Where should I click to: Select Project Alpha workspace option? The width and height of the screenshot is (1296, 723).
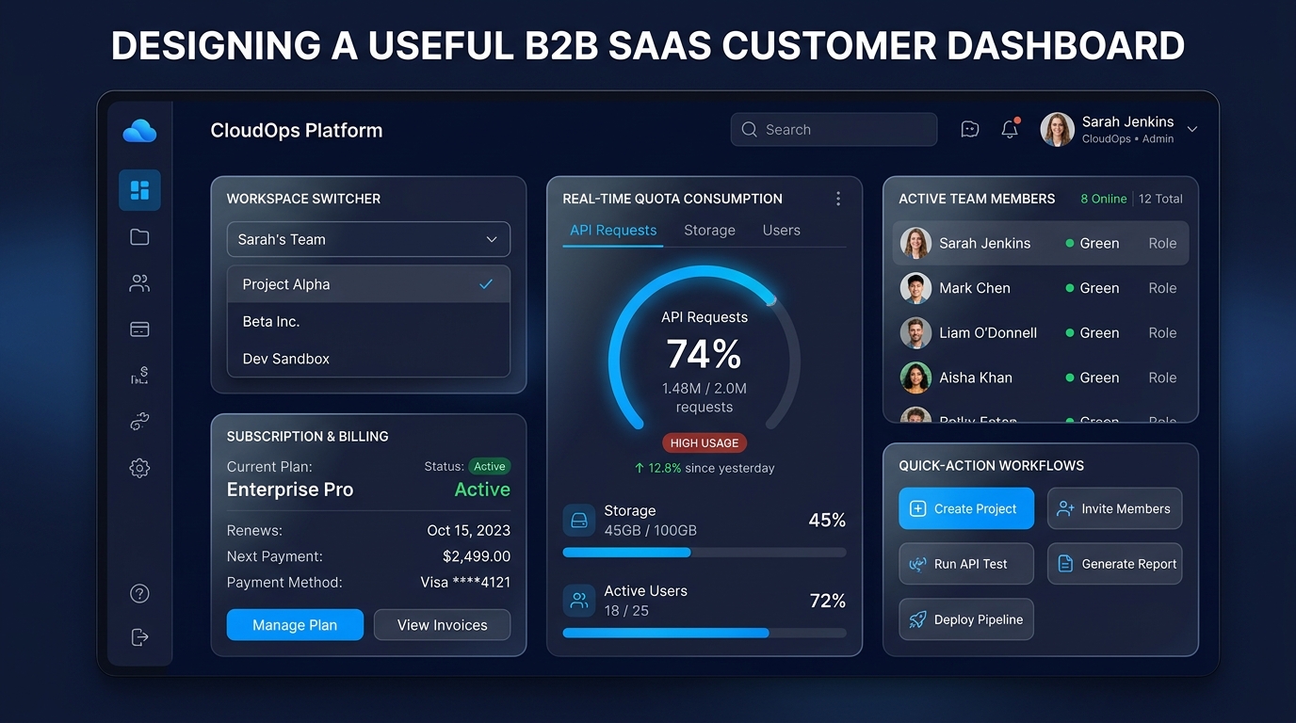click(x=368, y=284)
